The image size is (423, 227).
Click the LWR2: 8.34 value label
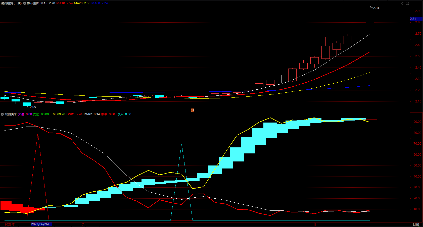point(92,114)
